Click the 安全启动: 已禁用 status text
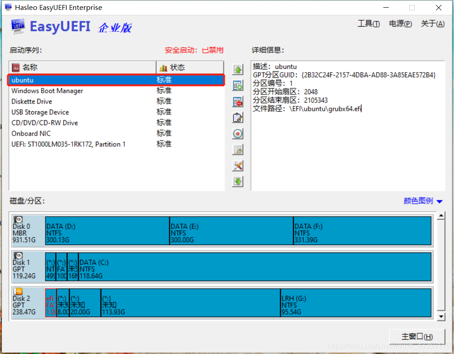The width and height of the screenshot is (454, 354). tap(194, 50)
